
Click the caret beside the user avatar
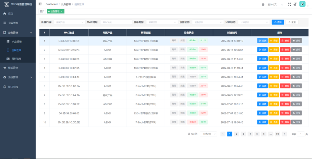point(308,6)
